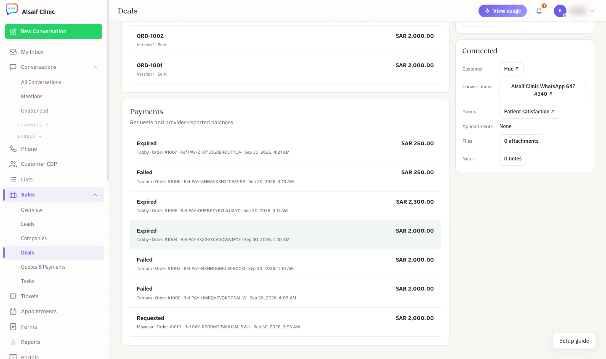Viewport: 606px width, 359px height.
Task: Click lightning icon in View usage button
Action: (487, 11)
